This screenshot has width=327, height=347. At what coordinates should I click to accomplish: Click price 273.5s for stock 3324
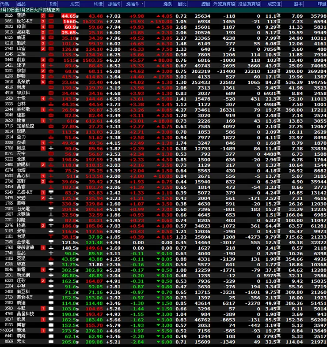coord(70,331)
